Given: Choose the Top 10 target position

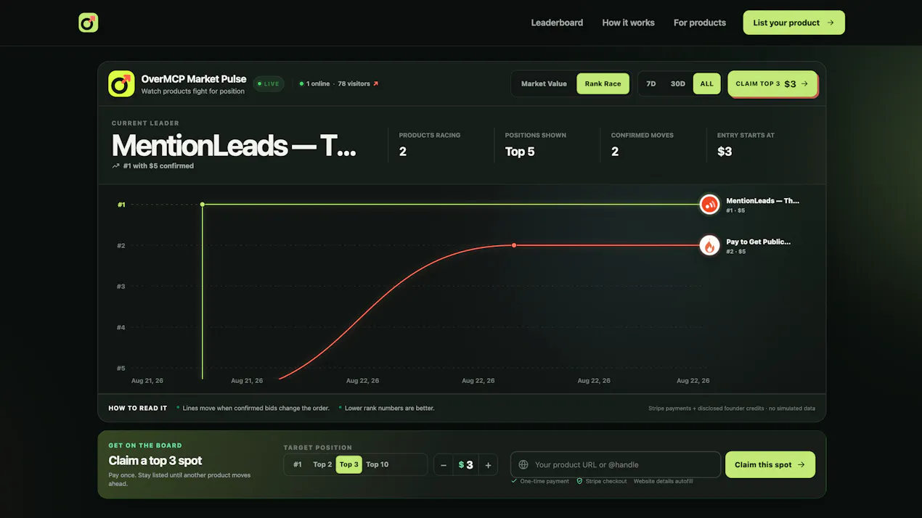Looking at the screenshot, I should coord(378,464).
